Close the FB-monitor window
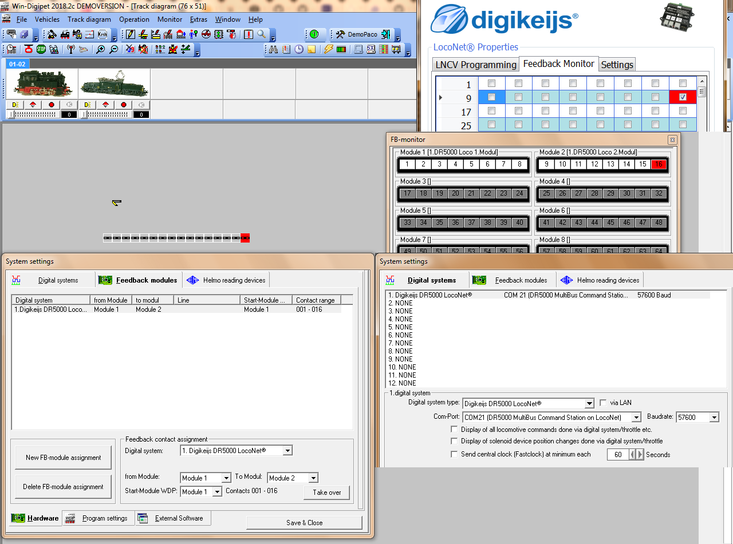733x544 pixels. [x=673, y=140]
